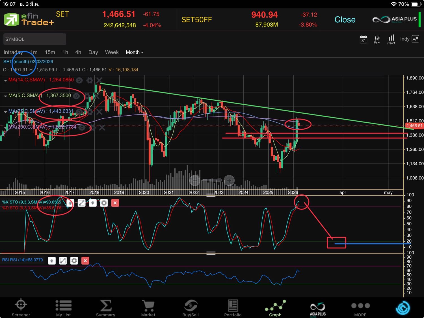
Task: Zoom out chart with minus button
Action: 195,180
